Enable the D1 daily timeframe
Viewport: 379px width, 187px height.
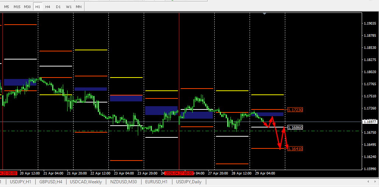(x=58, y=7)
